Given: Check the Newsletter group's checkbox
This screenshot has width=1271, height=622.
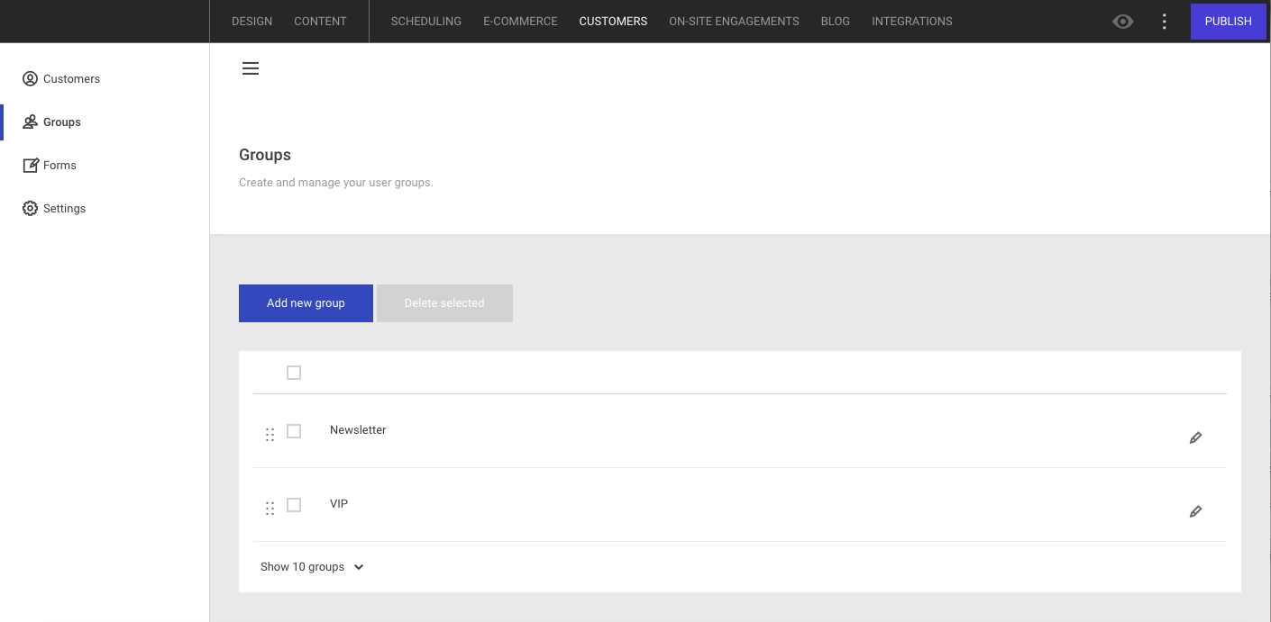Looking at the screenshot, I should 294,431.
